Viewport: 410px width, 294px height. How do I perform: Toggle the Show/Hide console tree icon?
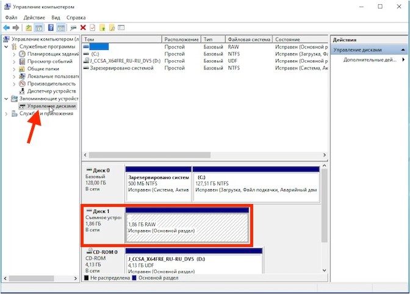click(38, 27)
